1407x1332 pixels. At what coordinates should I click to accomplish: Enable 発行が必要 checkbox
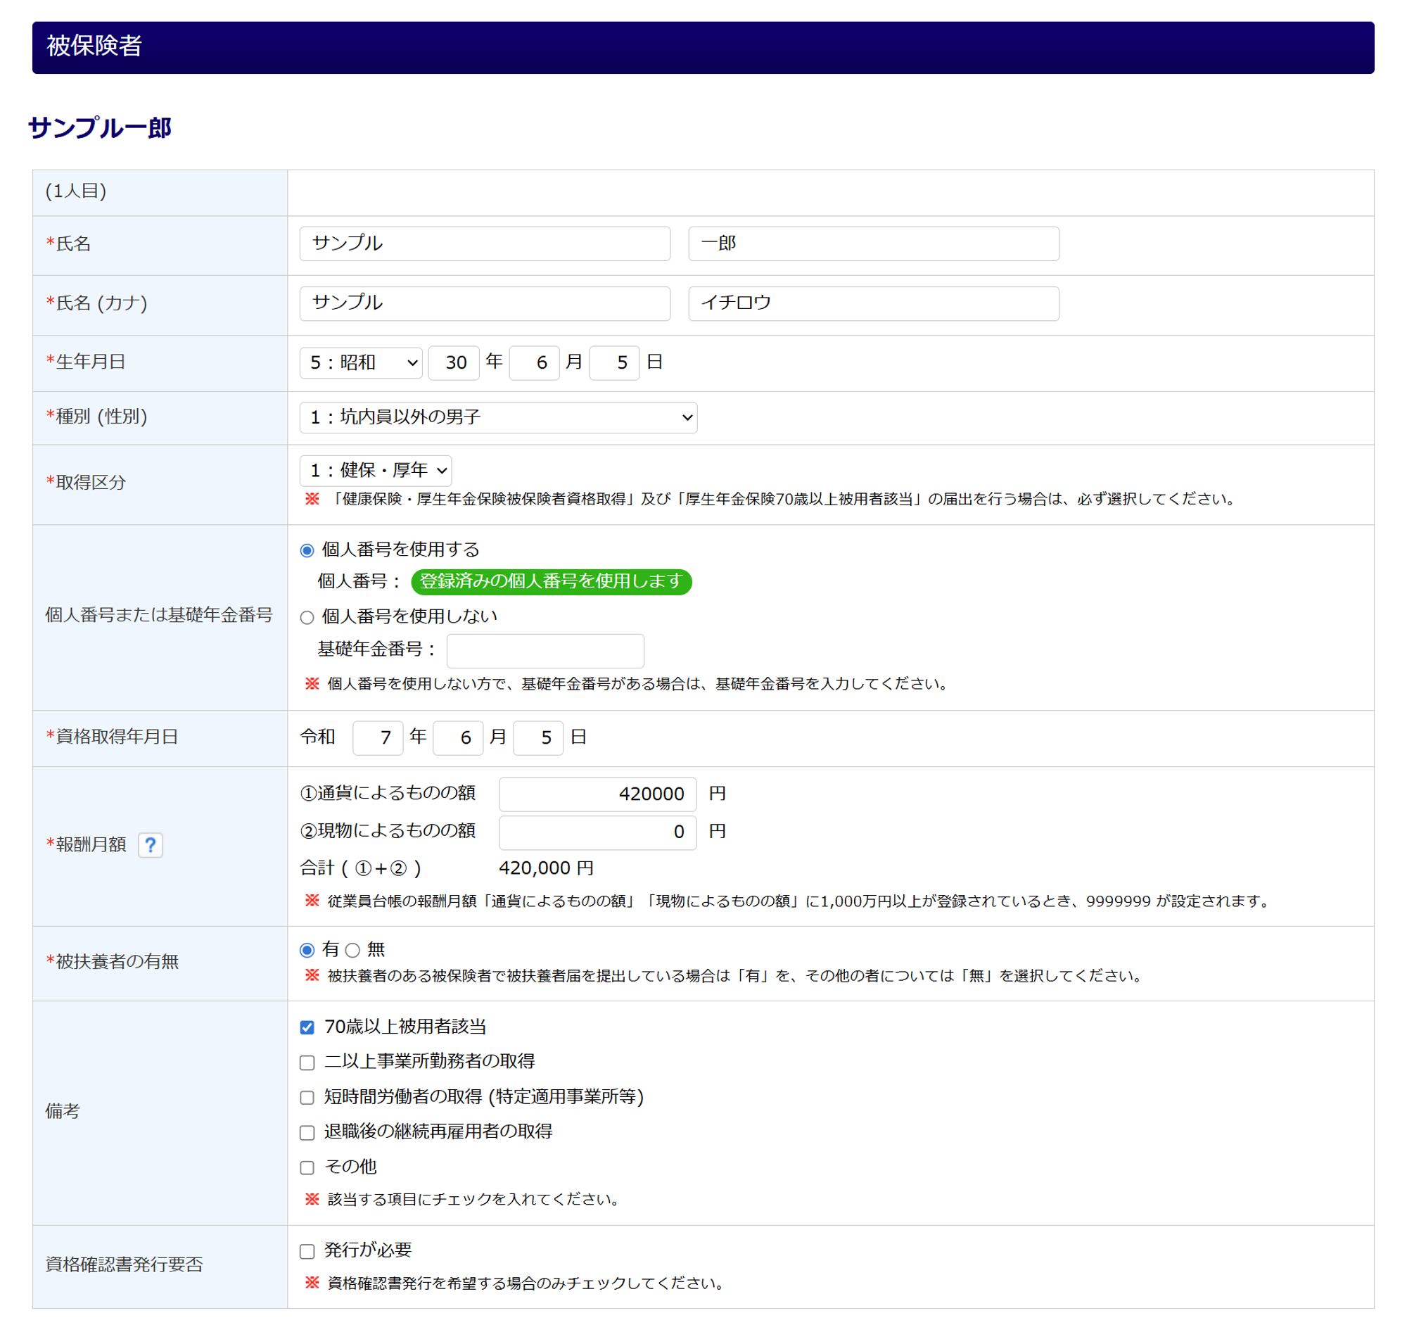coord(307,1251)
